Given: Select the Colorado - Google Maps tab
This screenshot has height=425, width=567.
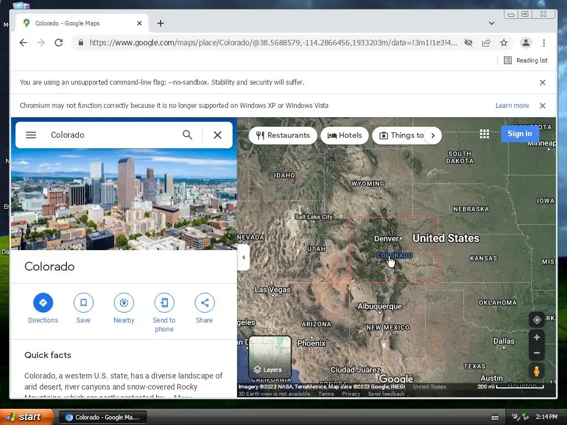Looking at the screenshot, I should (x=83, y=23).
